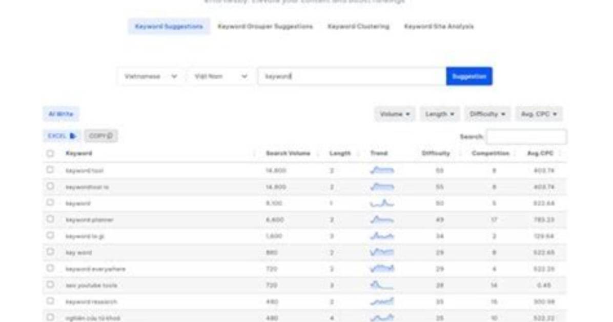
Task: Check the key word row checkbox
Action: [50, 252]
